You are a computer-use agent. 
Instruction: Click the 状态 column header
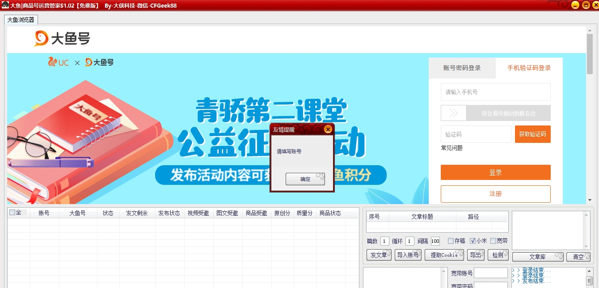108,213
